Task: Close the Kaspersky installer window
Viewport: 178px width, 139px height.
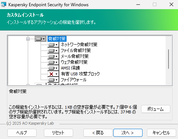Action: point(171,5)
